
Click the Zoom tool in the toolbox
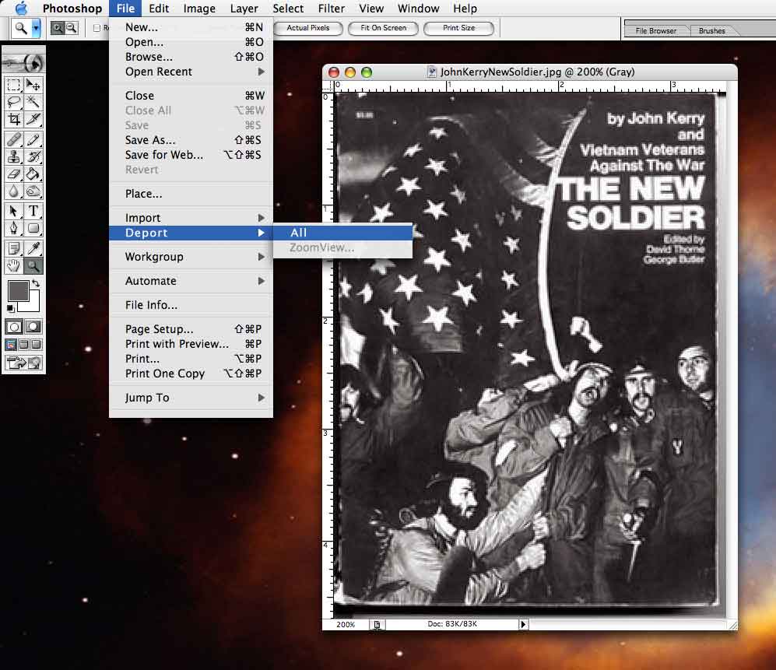[33, 265]
